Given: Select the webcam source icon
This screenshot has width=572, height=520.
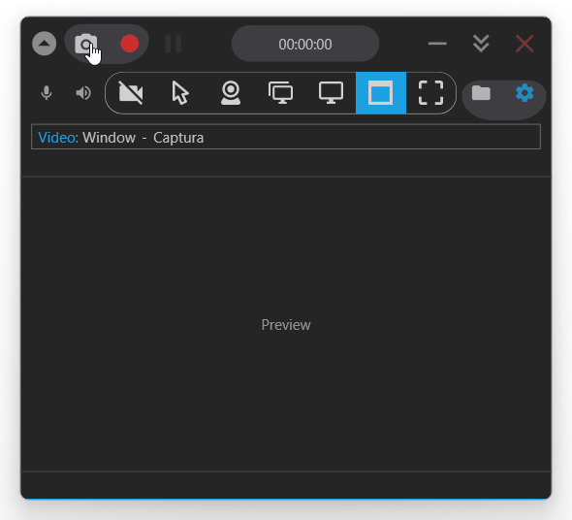Looking at the screenshot, I should [x=231, y=93].
